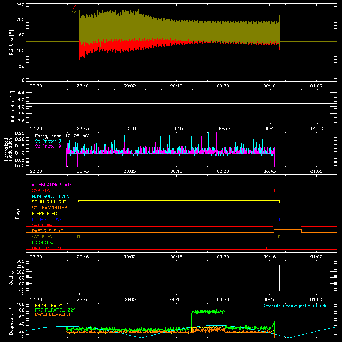Select the MAX_DET_VS_TOT legend entry
This screenshot has width=342, height=342.
coord(53,314)
